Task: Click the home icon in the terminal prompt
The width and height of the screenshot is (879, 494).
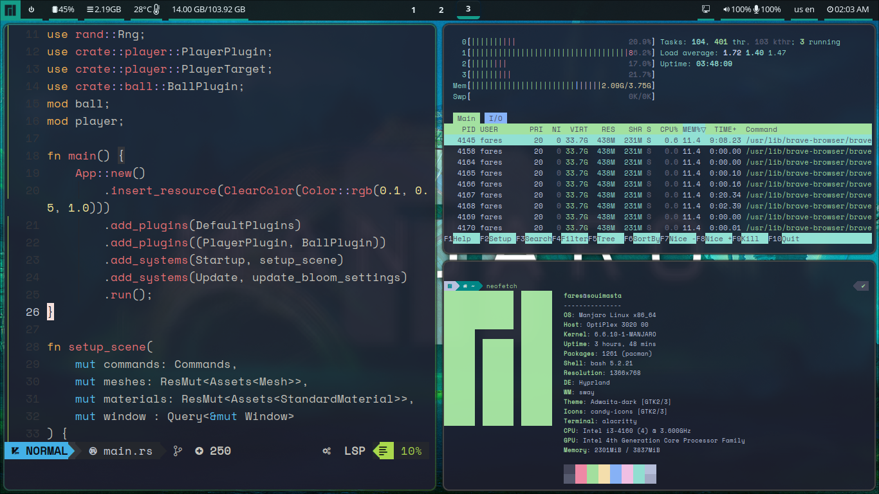Action: tap(465, 286)
